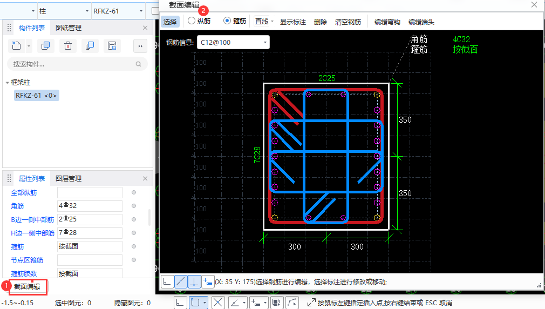The height and width of the screenshot is (309, 545).
Task: Click the delete component trash icon
Action: 68,45
